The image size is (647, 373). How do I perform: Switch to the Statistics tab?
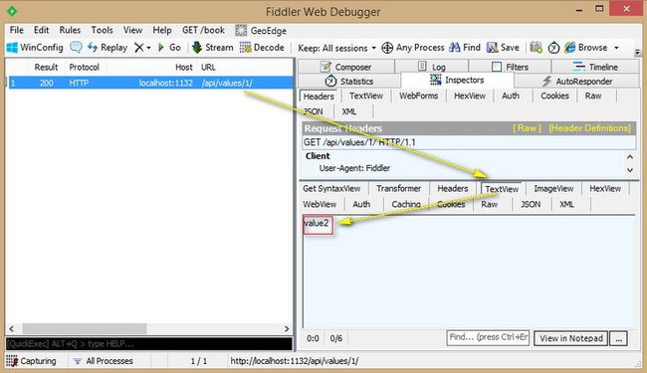click(x=349, y=82)
